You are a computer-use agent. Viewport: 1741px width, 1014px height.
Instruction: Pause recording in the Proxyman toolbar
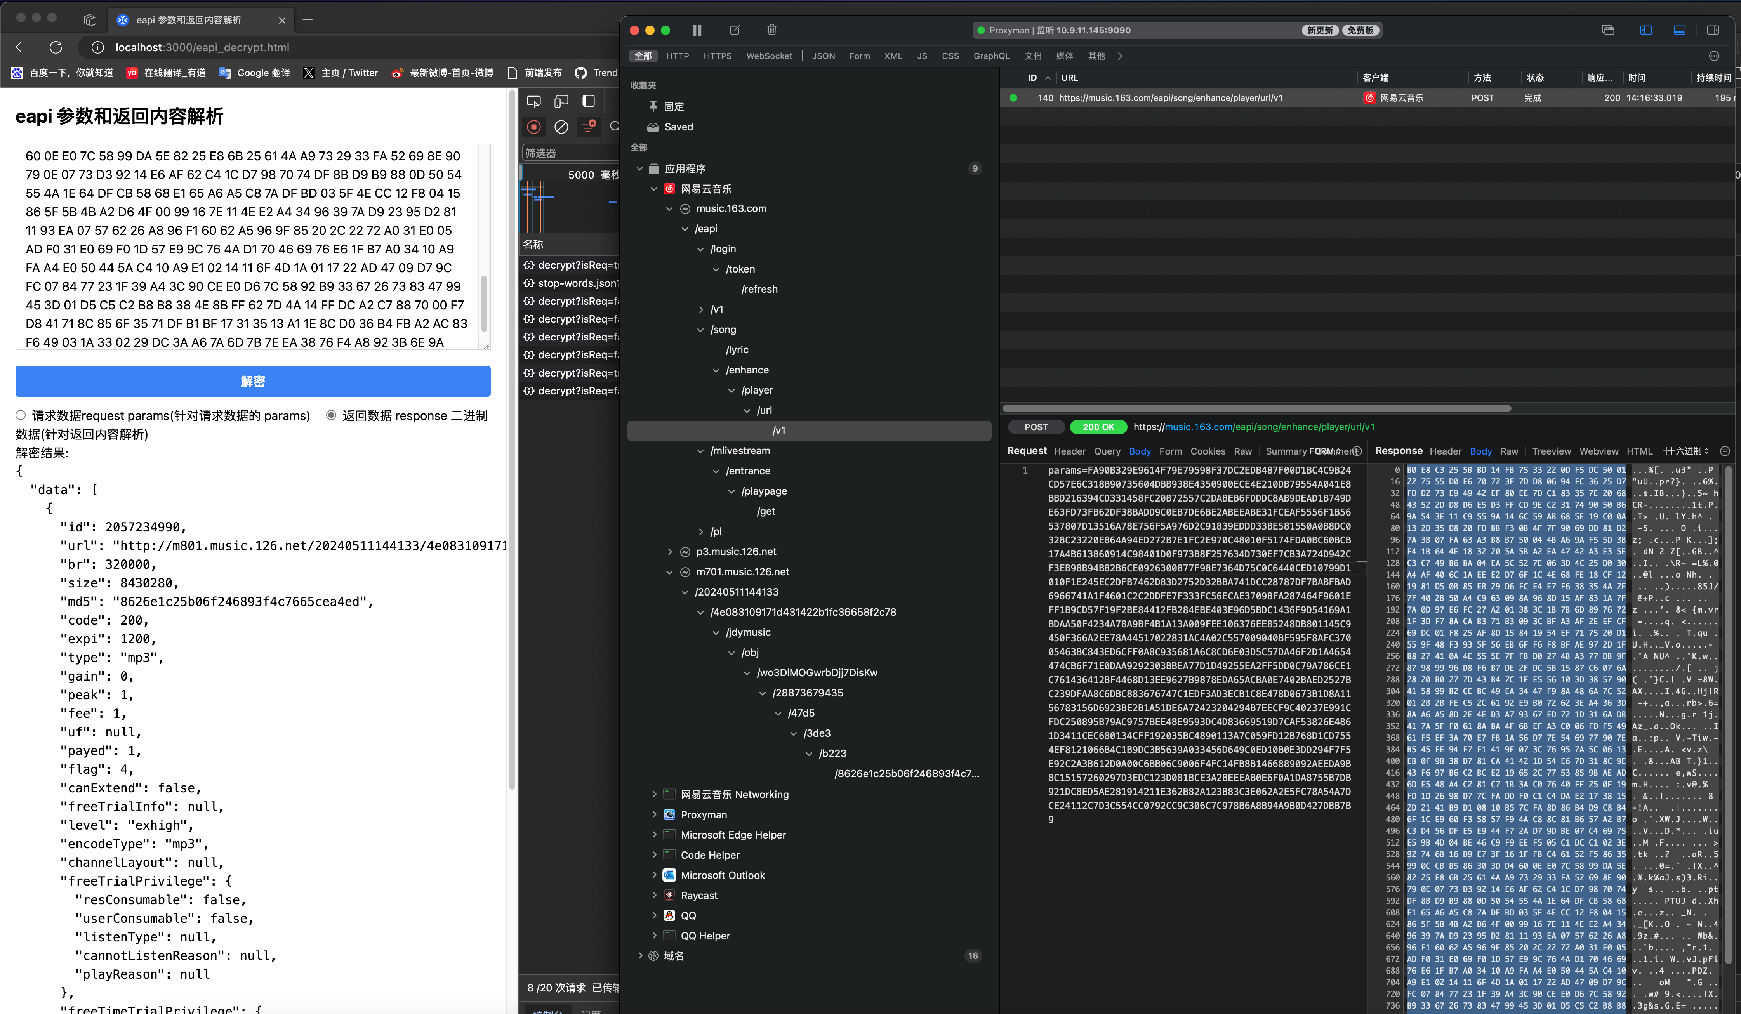[697, 30]
